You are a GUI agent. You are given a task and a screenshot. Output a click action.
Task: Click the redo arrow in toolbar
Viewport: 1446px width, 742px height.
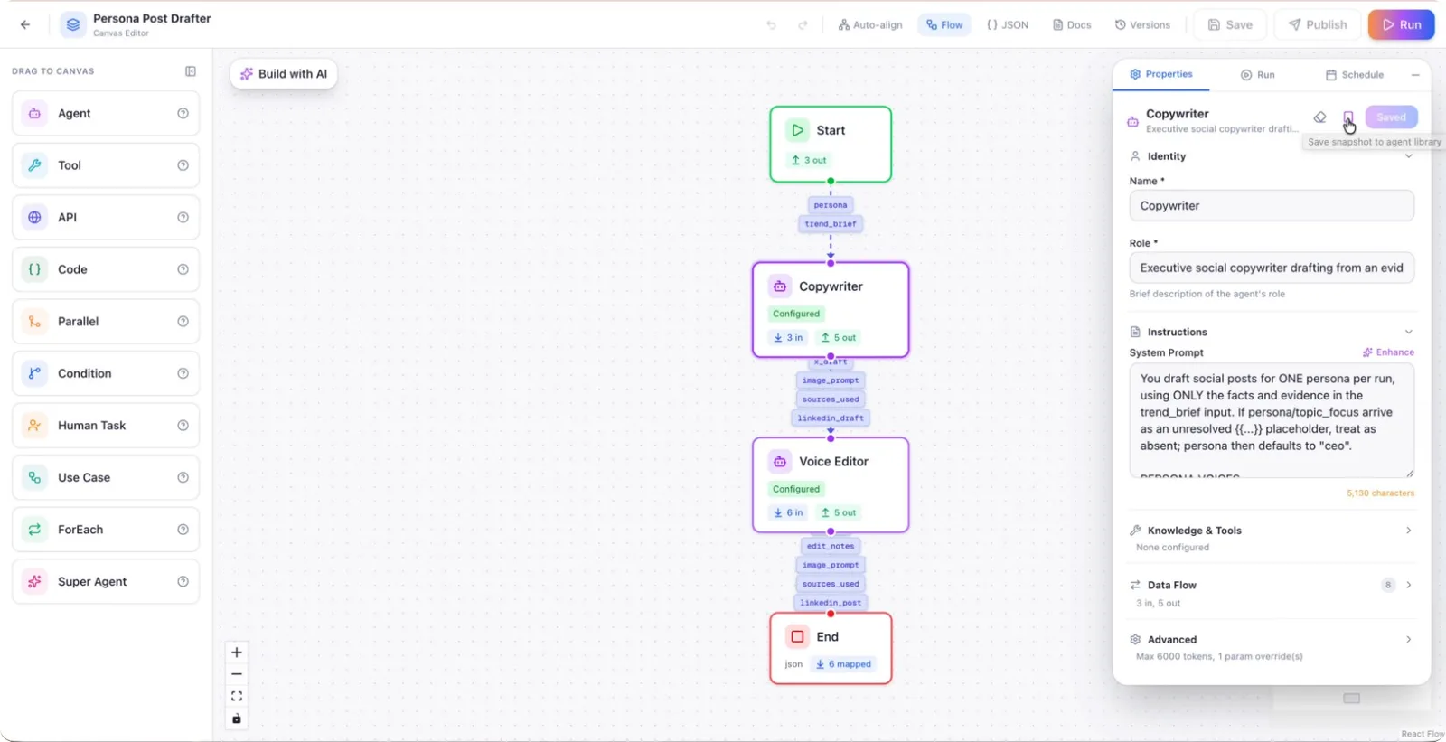(x=803, y=25)
